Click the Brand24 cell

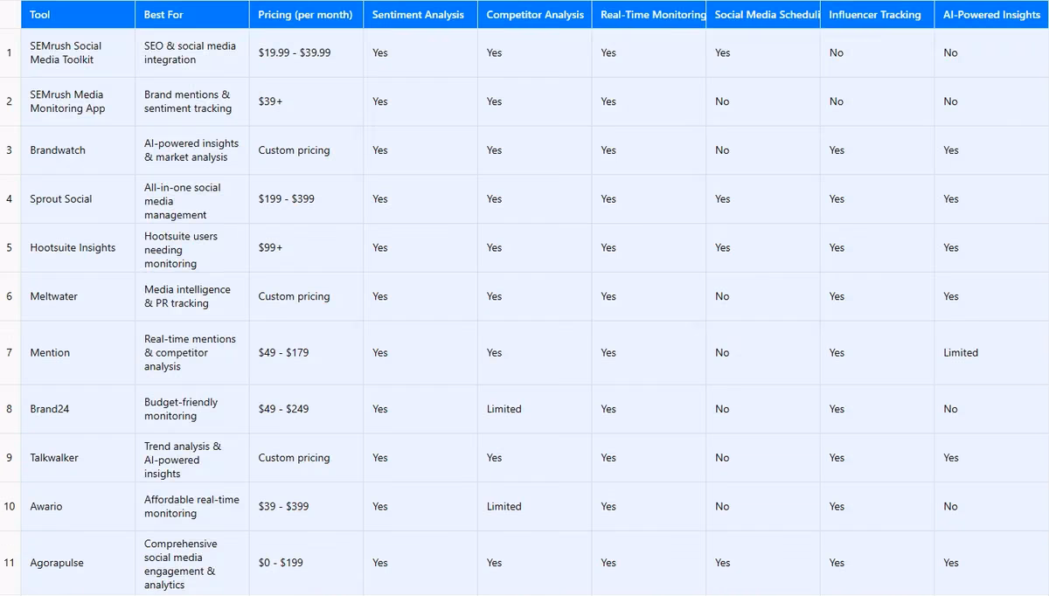coord(78,409)
